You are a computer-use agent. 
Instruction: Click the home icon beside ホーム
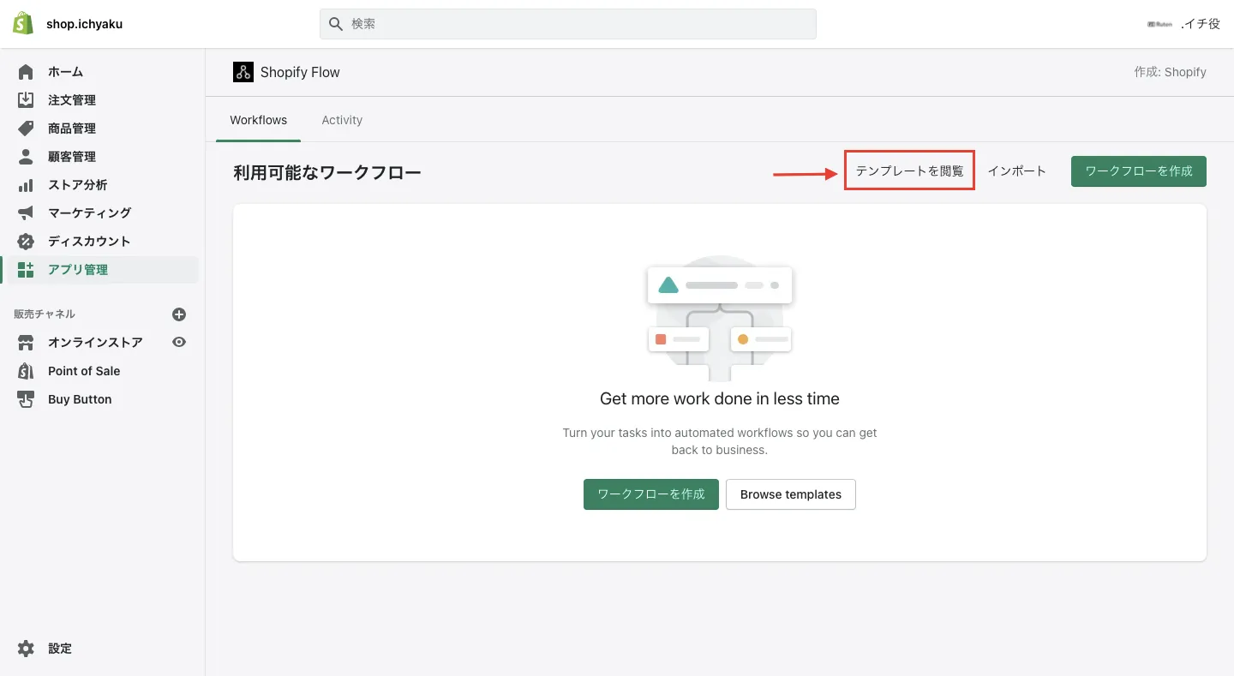[26, 72]
